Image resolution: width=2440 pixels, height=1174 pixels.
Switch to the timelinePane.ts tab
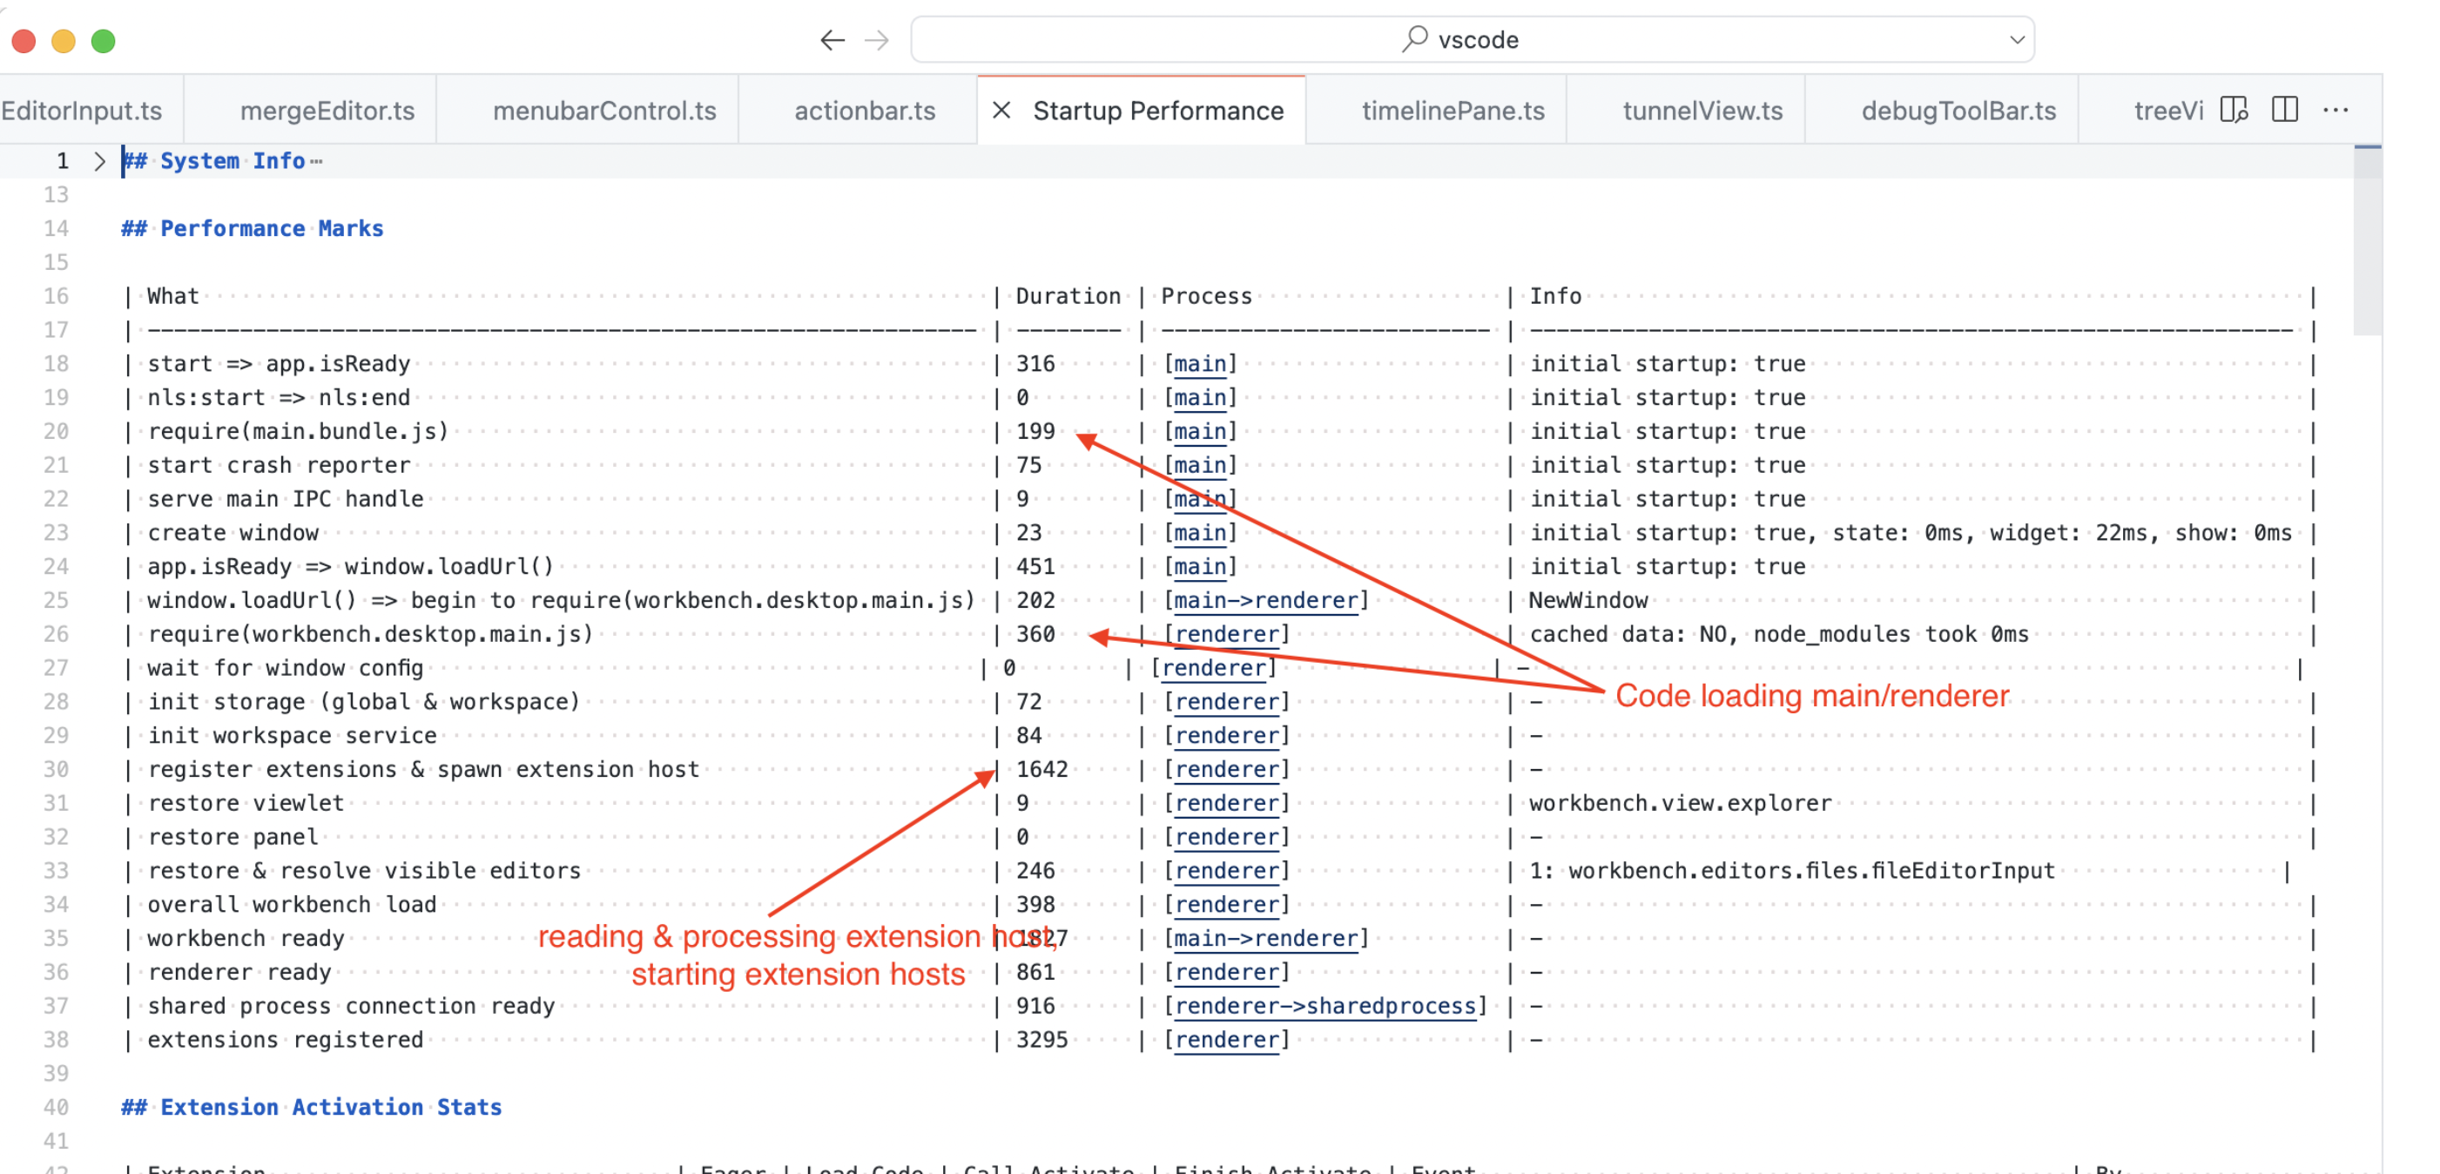pos(1452,111)
